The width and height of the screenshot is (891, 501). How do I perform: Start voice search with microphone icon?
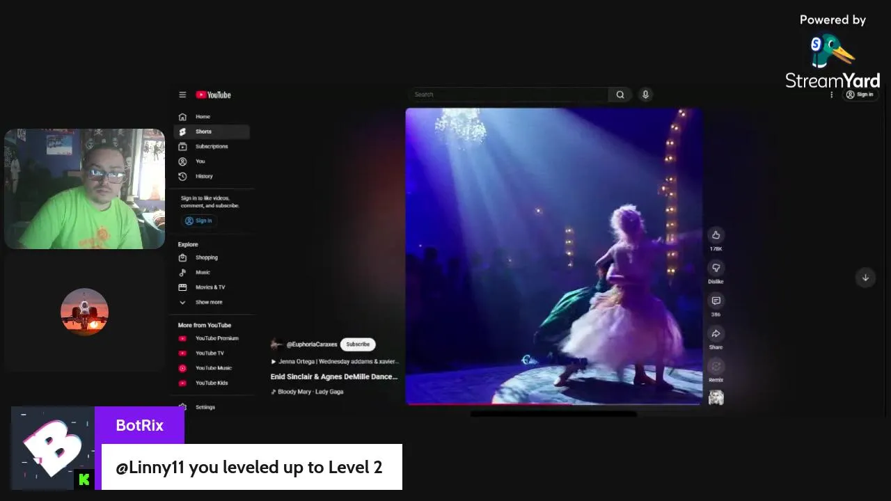(x=645, y=95)
